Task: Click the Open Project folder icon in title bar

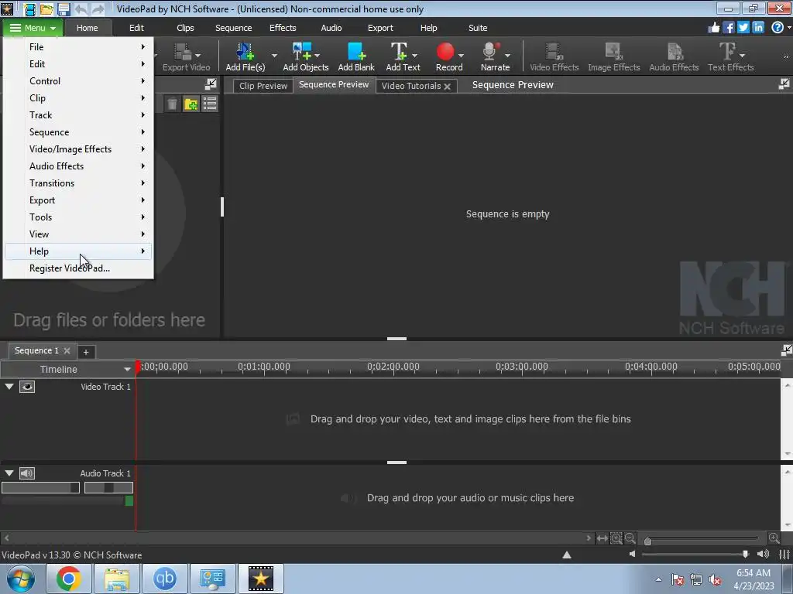Action: (46, 9)
